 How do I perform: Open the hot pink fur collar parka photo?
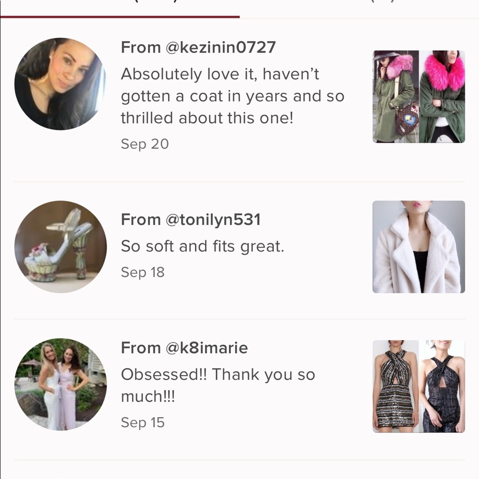[x=442, y=97]
